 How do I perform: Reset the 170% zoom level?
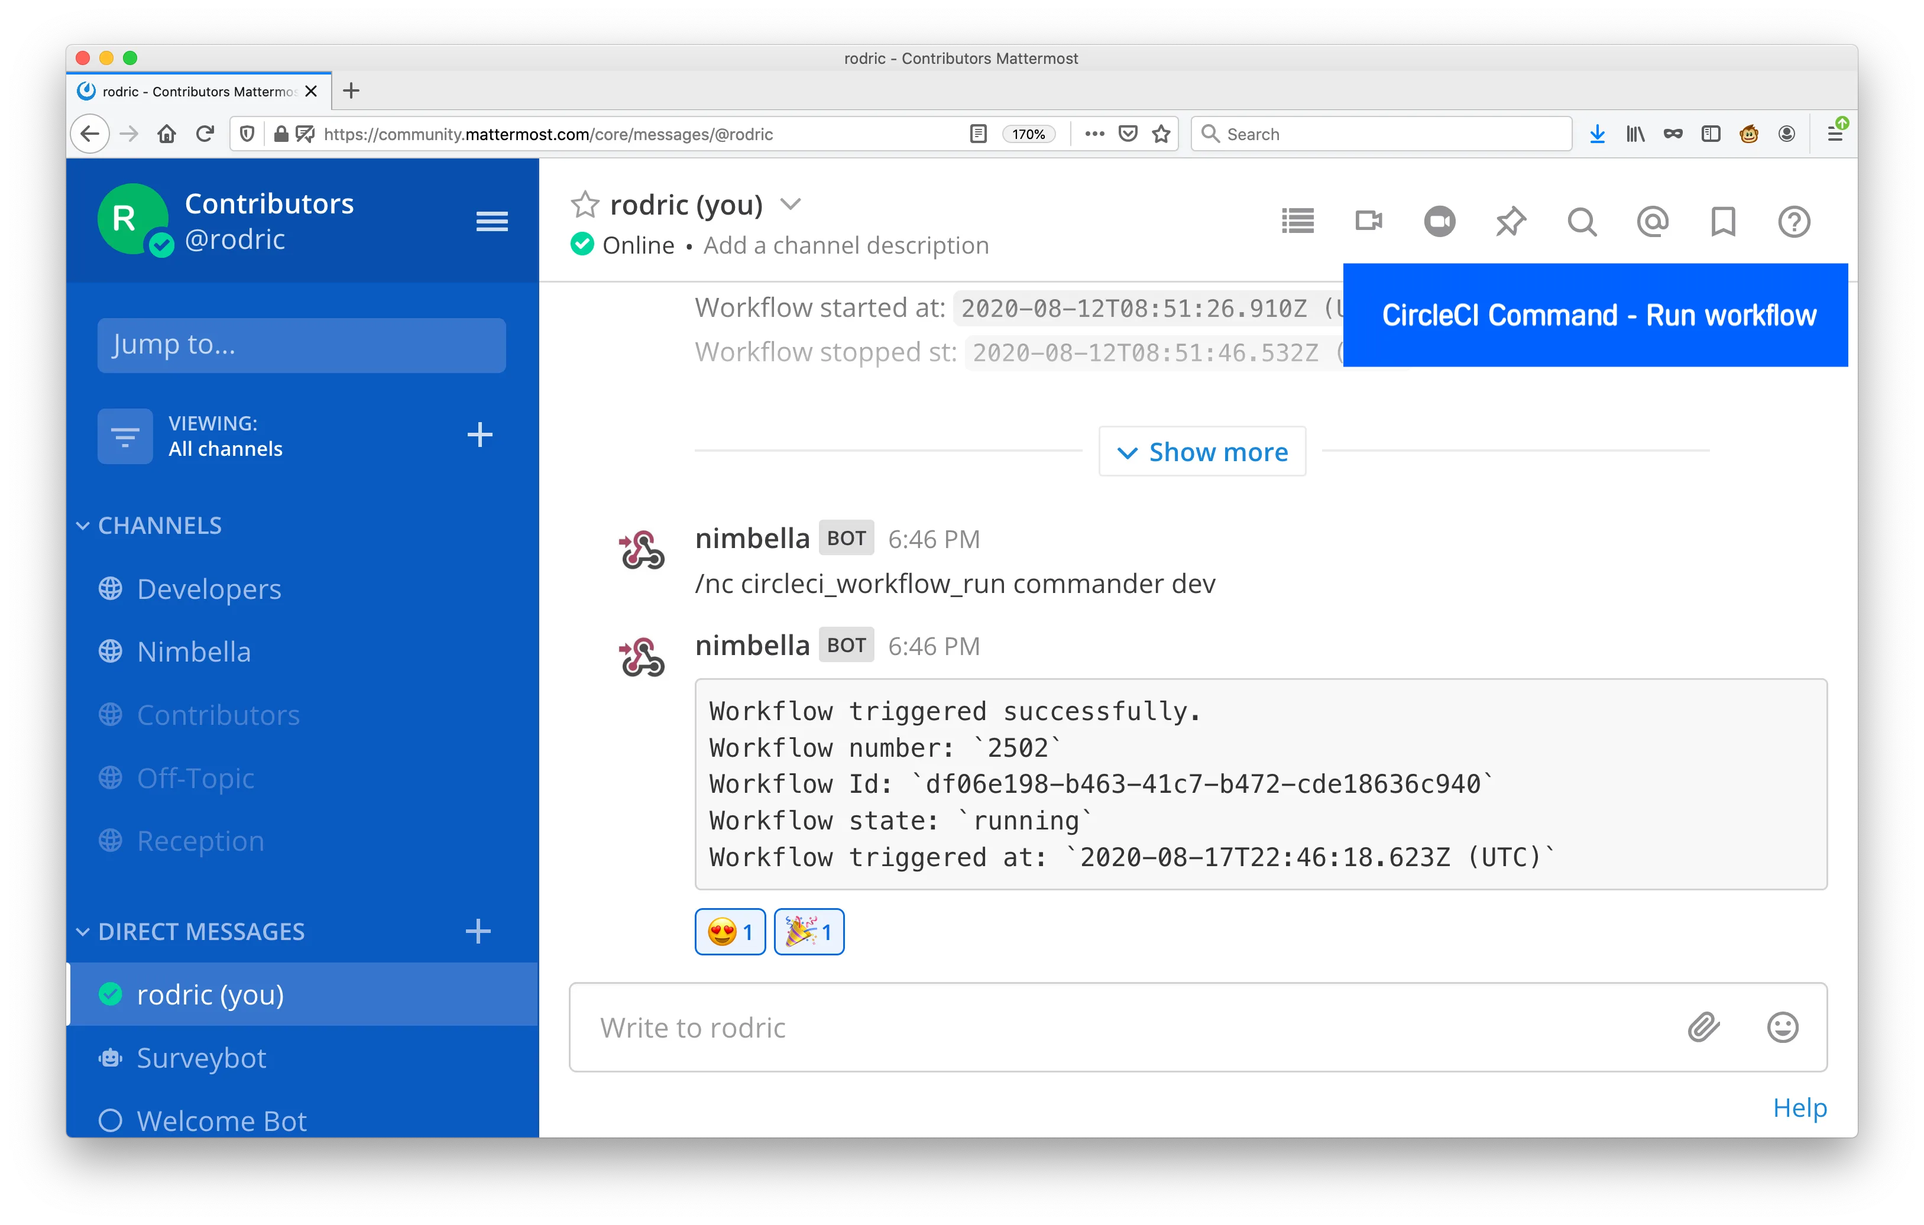pos(1029,134)
